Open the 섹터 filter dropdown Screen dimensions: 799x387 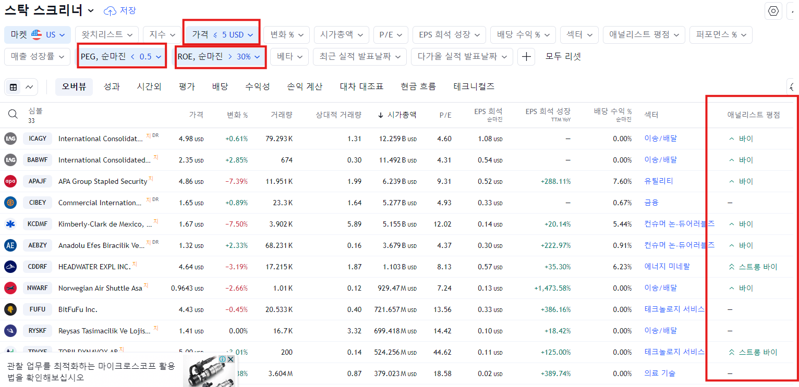point(579,34)
